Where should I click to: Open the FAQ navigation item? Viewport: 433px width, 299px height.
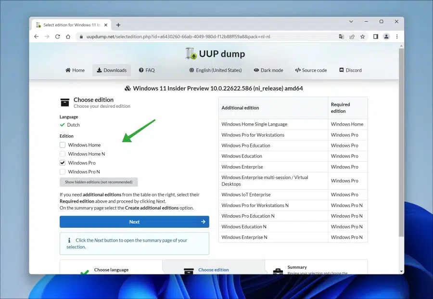(147, 70)
